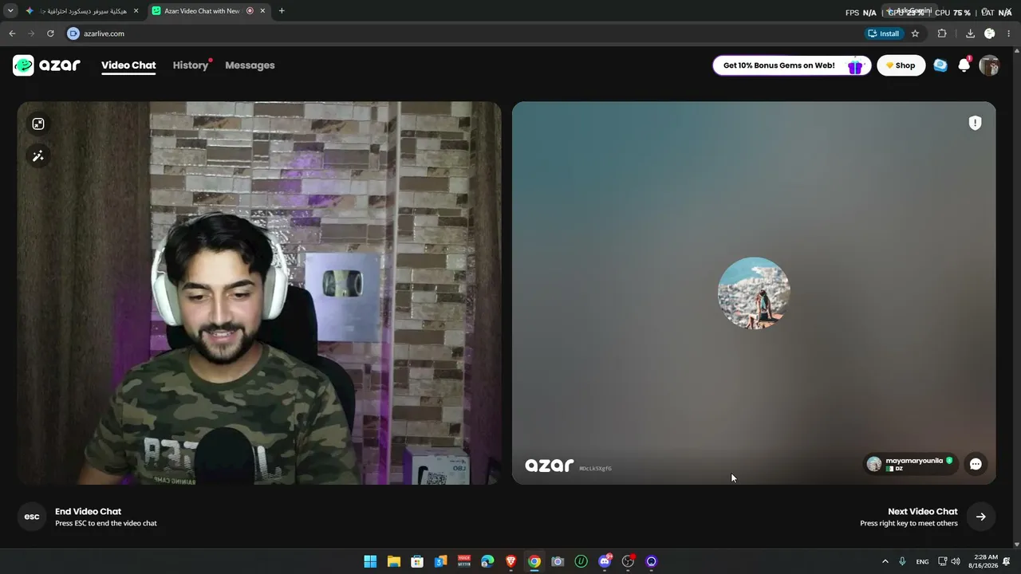
Task: Open the browser downloads panel
Action: (x=970, y=33)
